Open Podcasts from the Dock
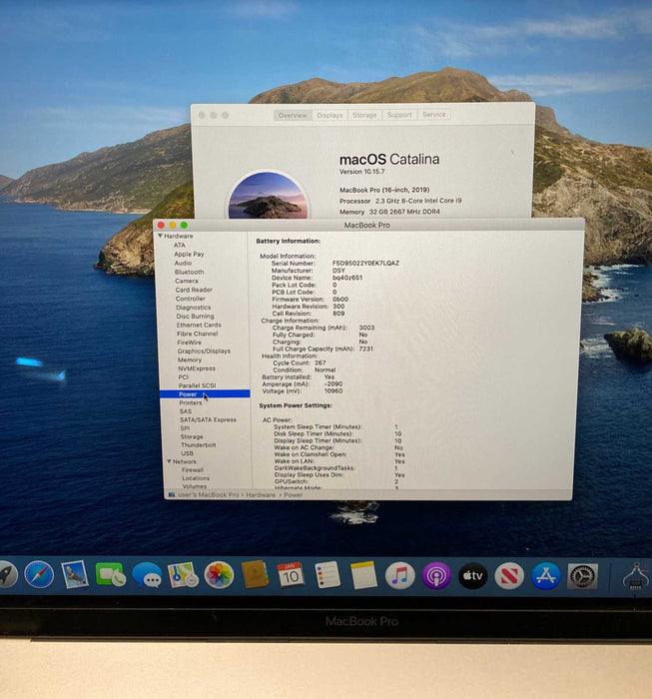652x699 pixels. point(436,575)
